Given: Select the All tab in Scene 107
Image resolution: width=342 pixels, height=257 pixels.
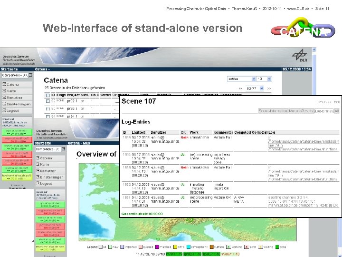Looking at the screenshot, I should (337, 111).
